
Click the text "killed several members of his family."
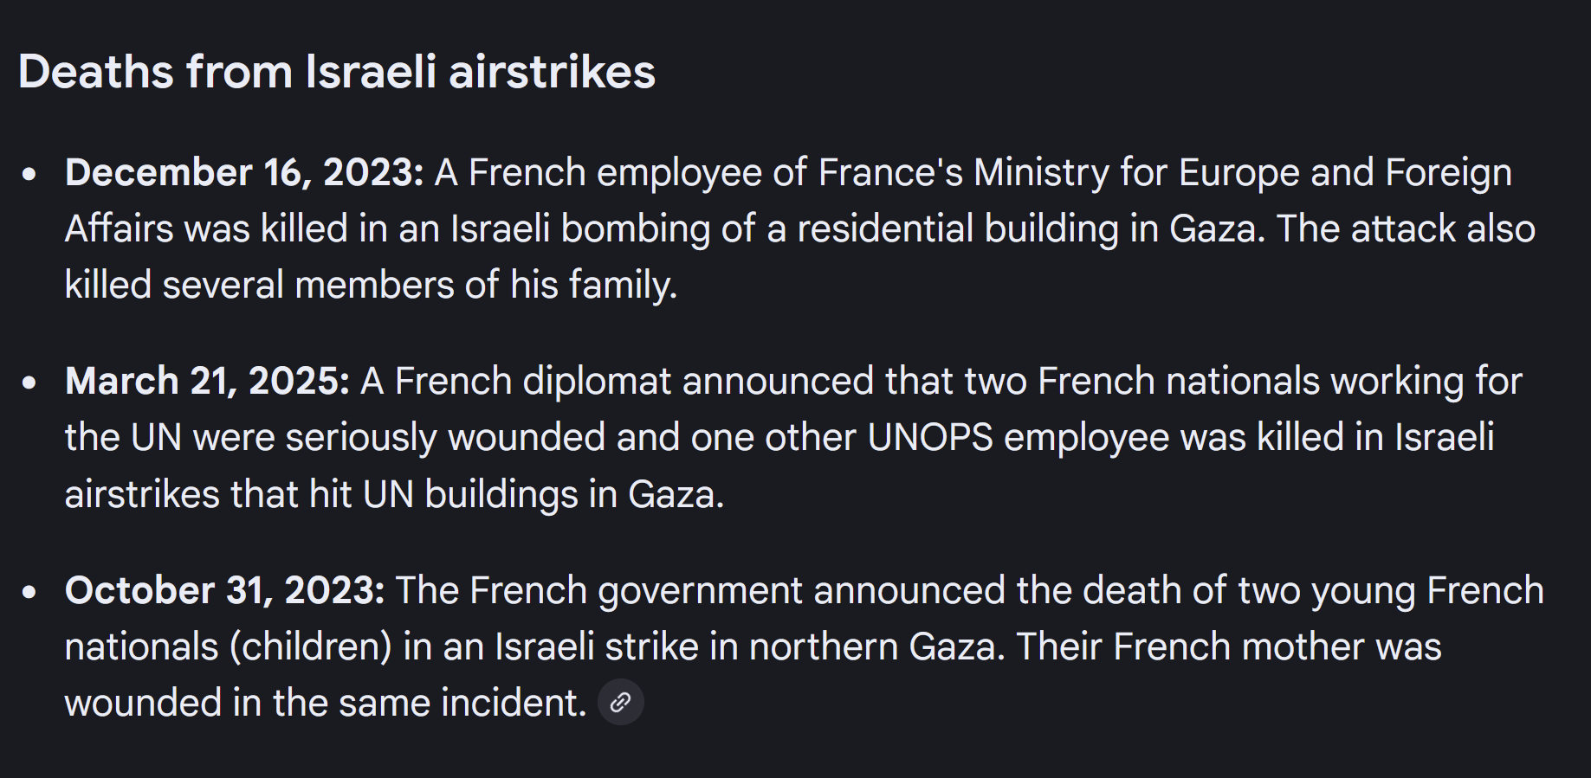[371, 285]
